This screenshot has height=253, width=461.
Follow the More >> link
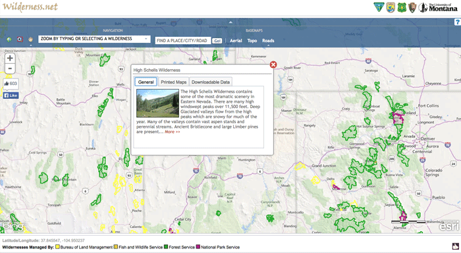pyautogui.click(x=173, y=132)
